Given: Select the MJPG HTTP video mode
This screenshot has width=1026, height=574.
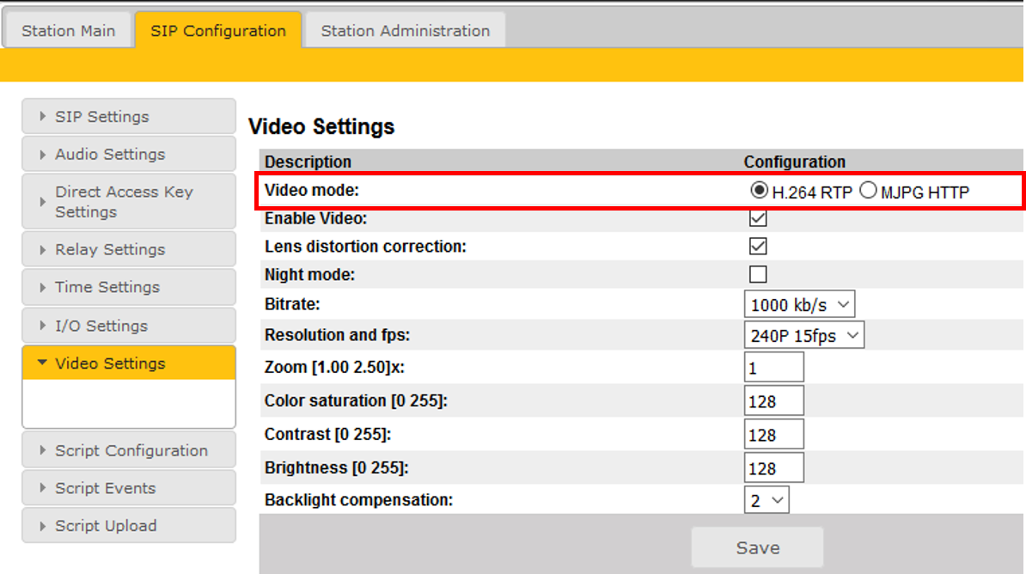Looking at the screenshot, I should (x=868, y=192).
